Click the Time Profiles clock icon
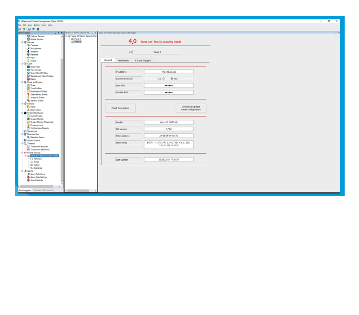Viewport: 359px width, 315px height. [28, 88]
